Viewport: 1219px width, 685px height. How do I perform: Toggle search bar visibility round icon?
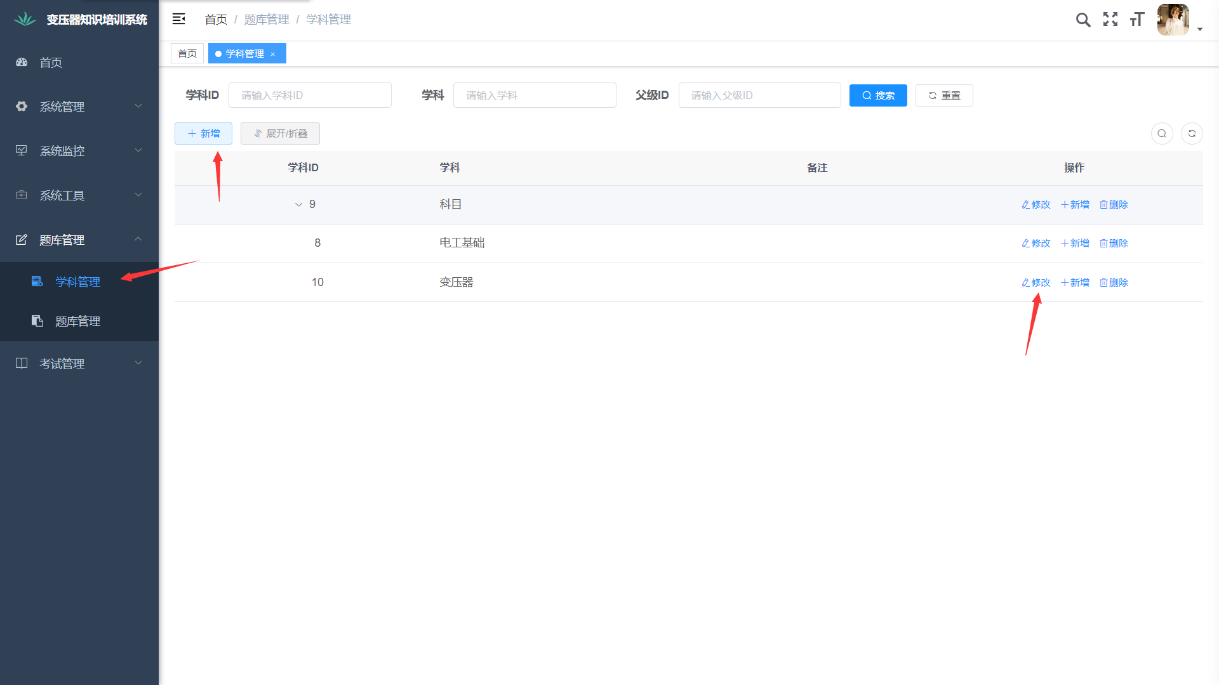tap(1162, 133)
